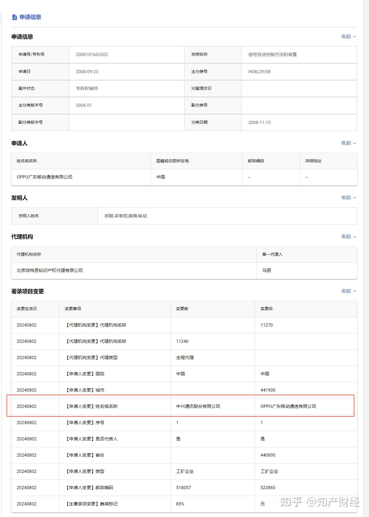Click former postal code 518057
Image resolution: width=369 pixels, height=517 pixels.
tap(183, 488)
